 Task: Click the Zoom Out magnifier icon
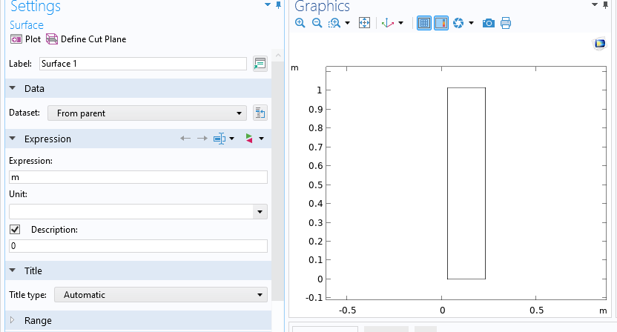[x=317, y=24]
